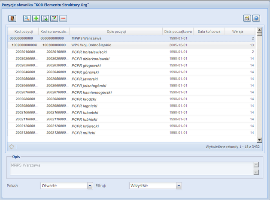Sort by the Data początkowa column header
The height and width of the screenshot is (200, 270).
point(178,32)
